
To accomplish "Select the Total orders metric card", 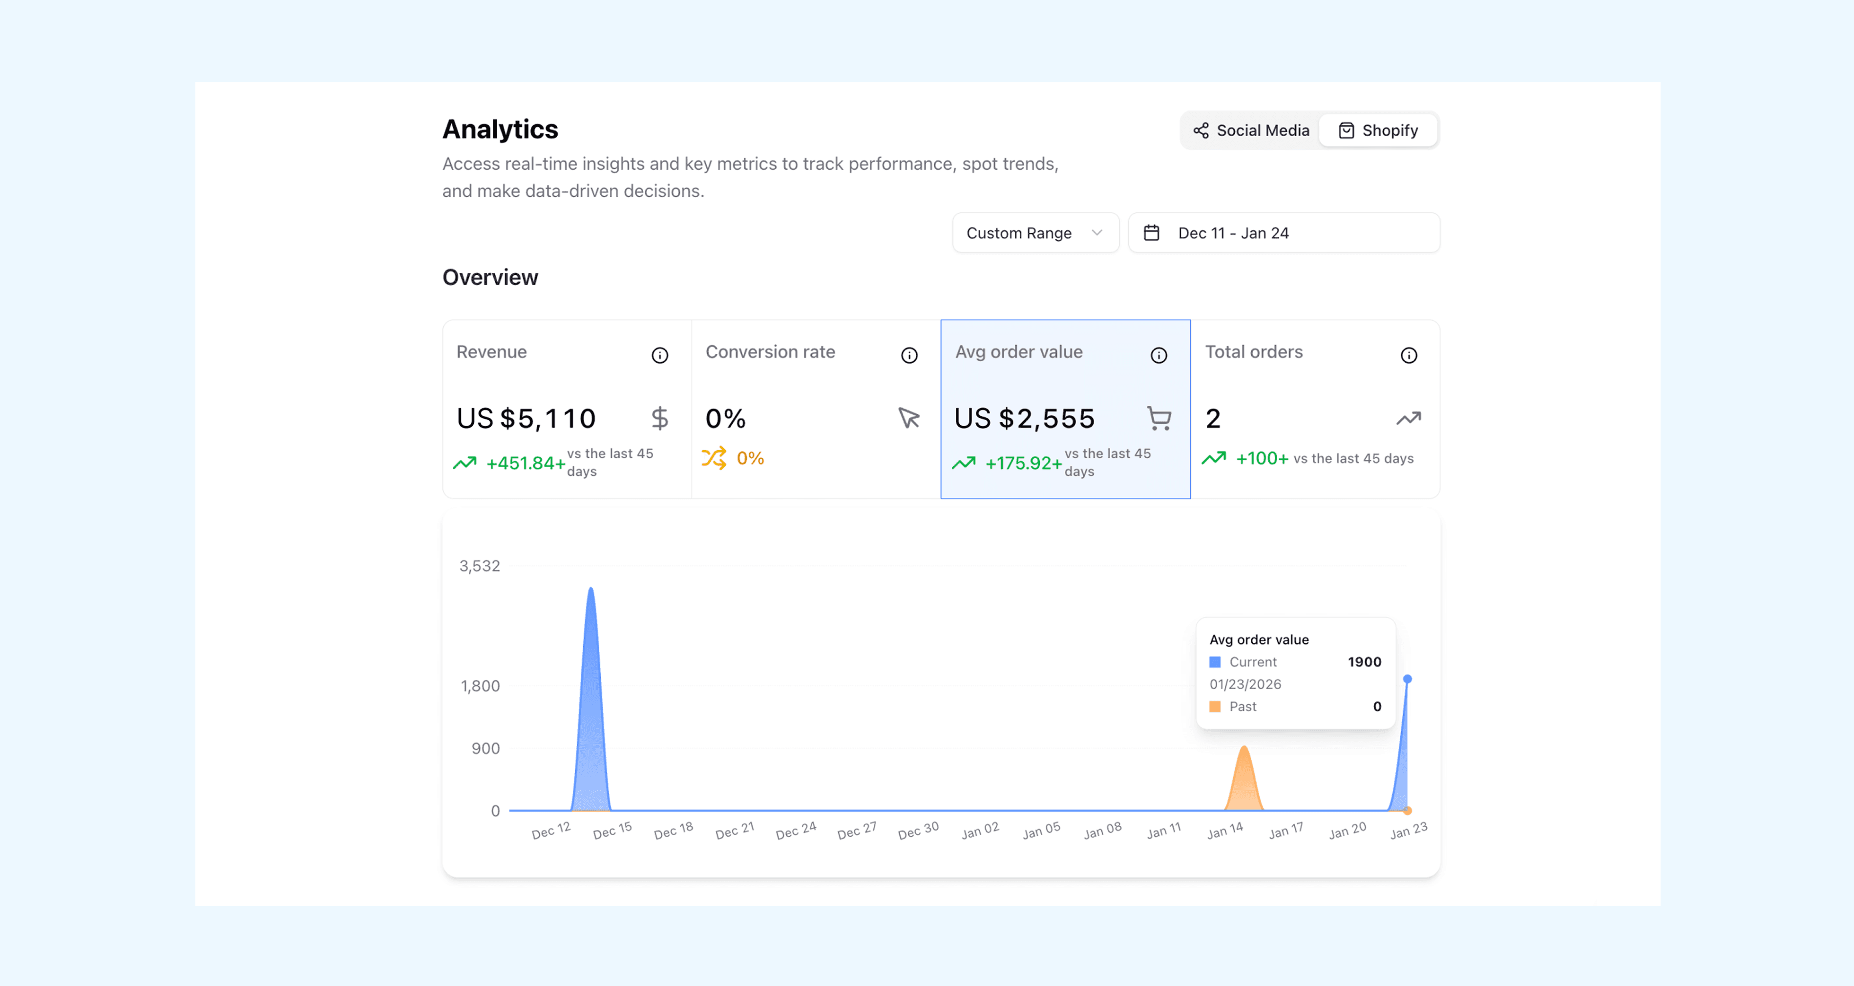I will 1315,409.
